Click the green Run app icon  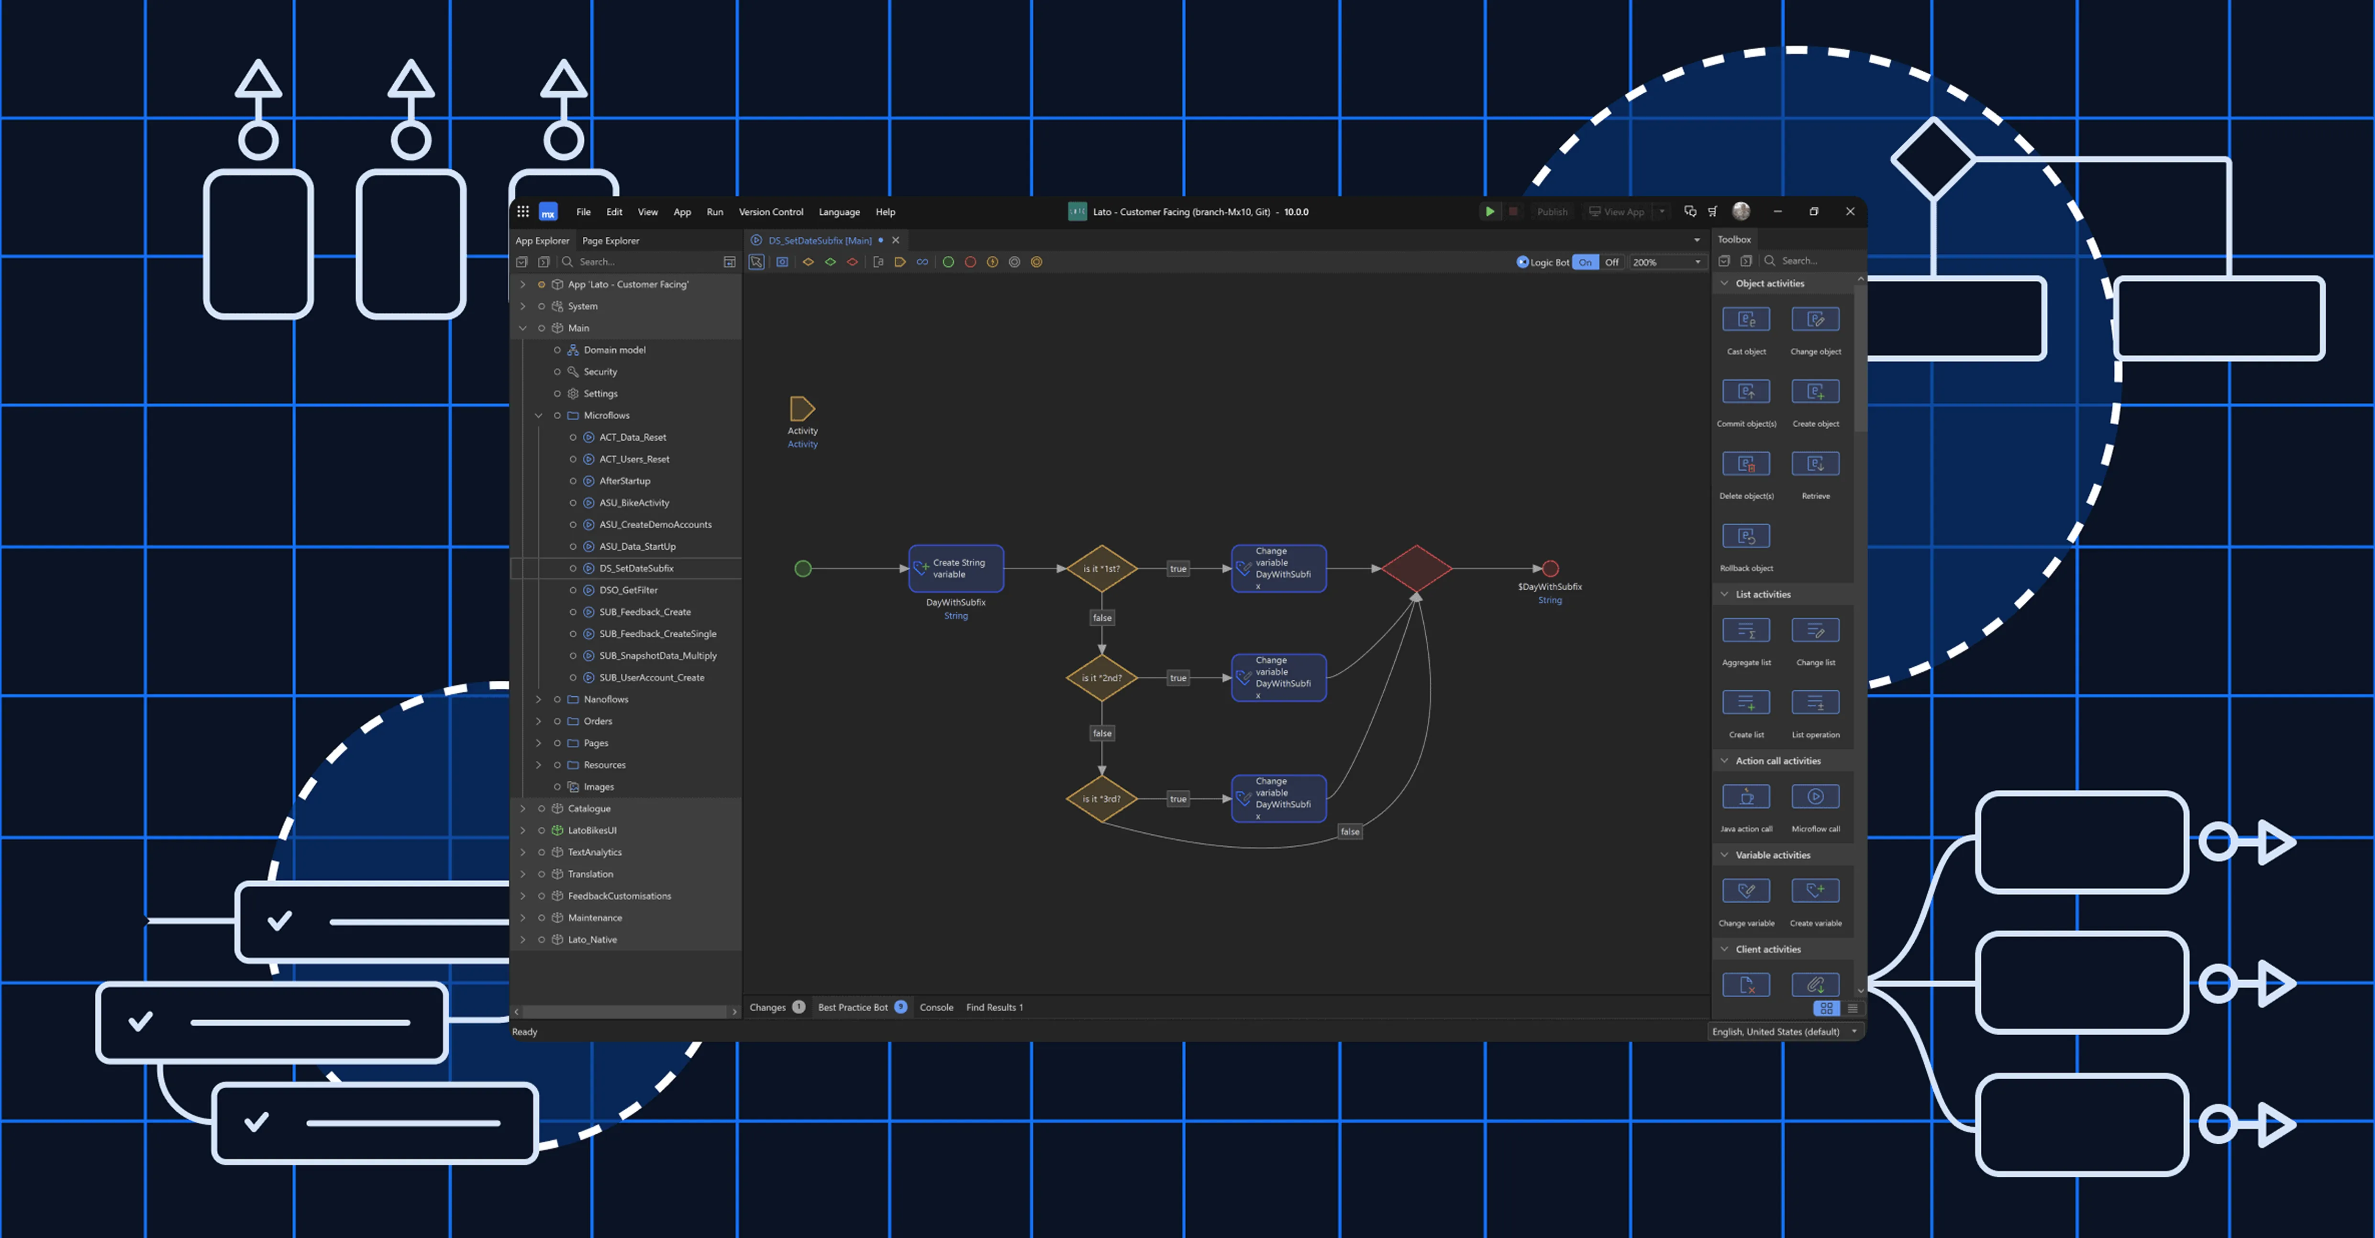click(1490, 211)
